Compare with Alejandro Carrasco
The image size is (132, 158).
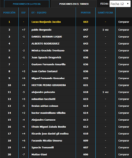[124, 120]
